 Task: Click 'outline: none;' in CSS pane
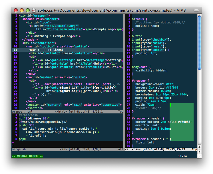click(147, 26)
